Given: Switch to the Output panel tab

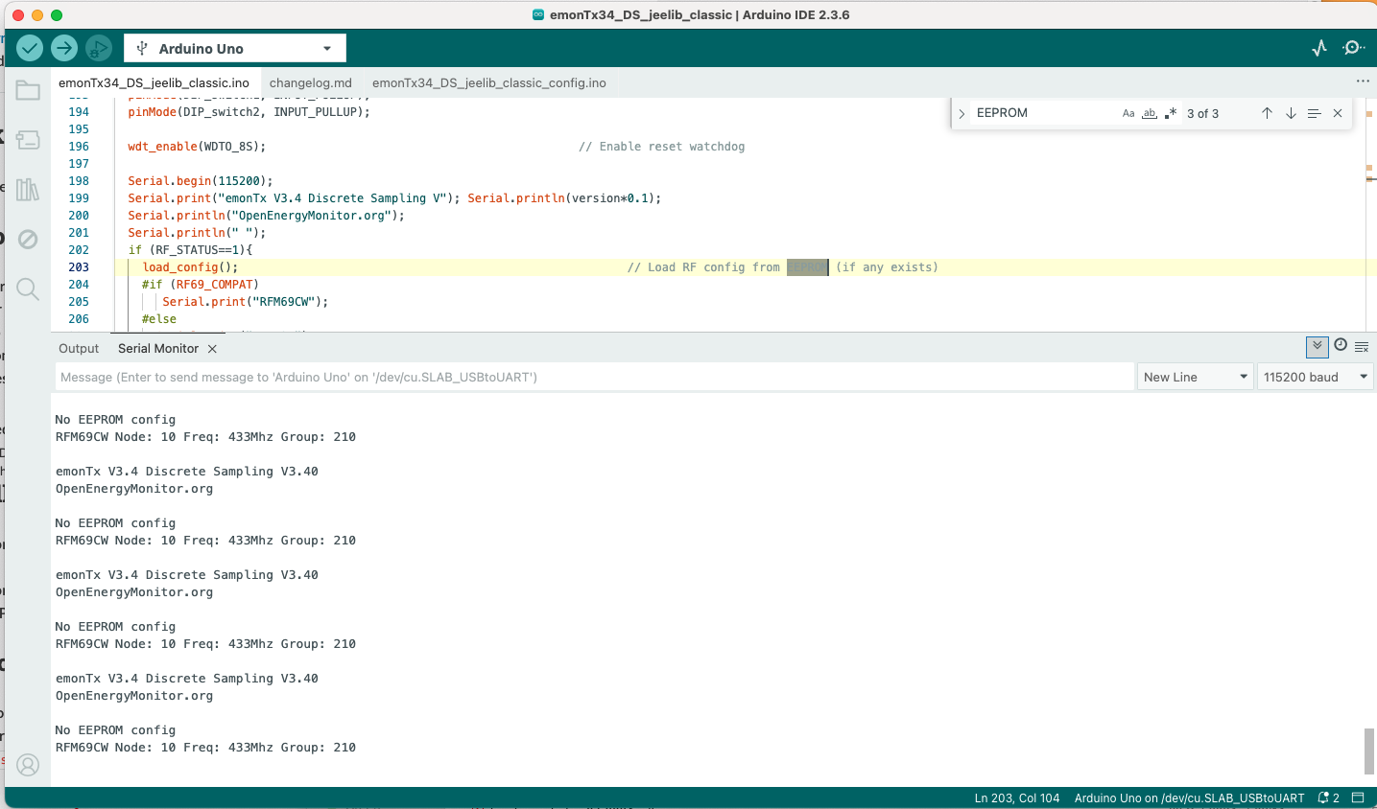Looking at the screenshot, I should pyautogui.click(x=79, y=349).
